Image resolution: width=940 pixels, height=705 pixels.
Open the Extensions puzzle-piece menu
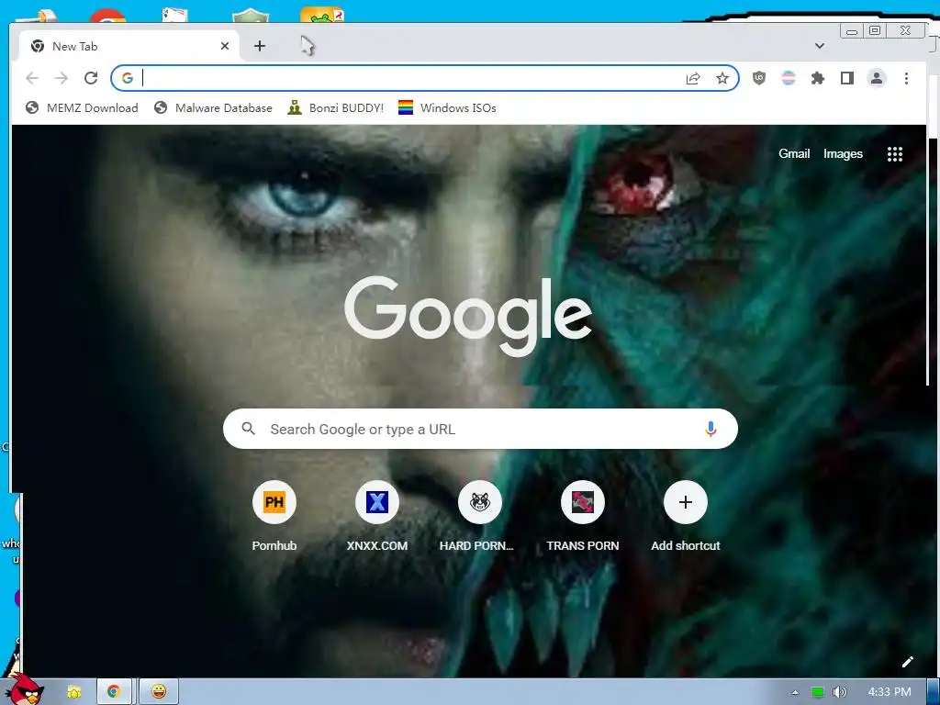818,78
